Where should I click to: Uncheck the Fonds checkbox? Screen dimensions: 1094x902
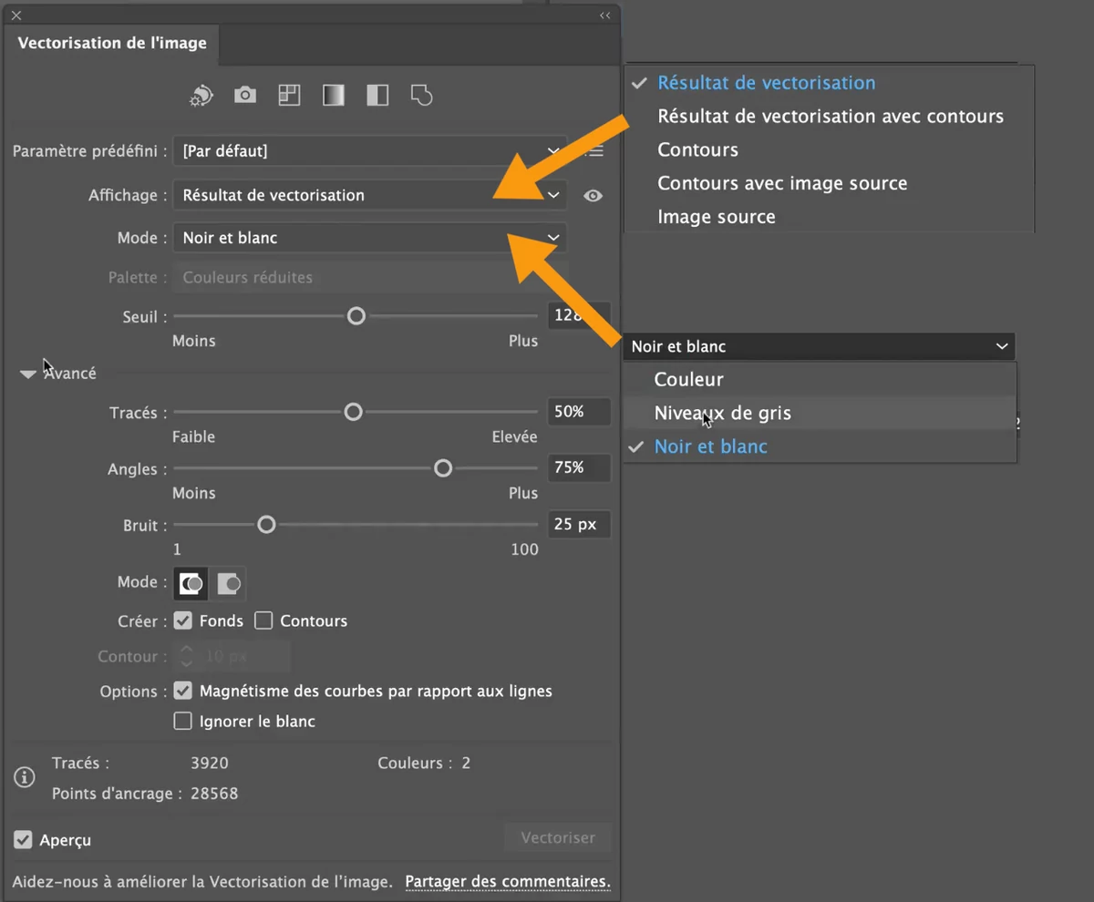click(183, 621)
